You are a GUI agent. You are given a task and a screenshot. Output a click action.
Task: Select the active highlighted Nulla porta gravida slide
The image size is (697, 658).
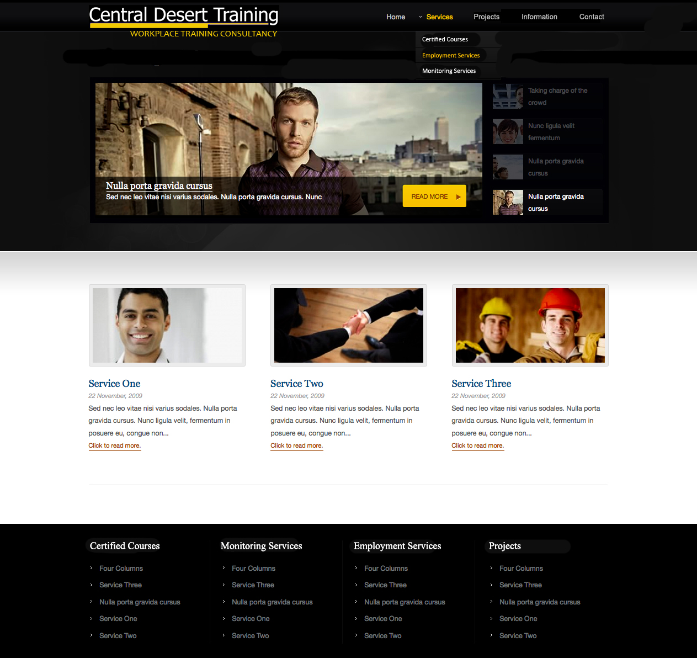547,203
